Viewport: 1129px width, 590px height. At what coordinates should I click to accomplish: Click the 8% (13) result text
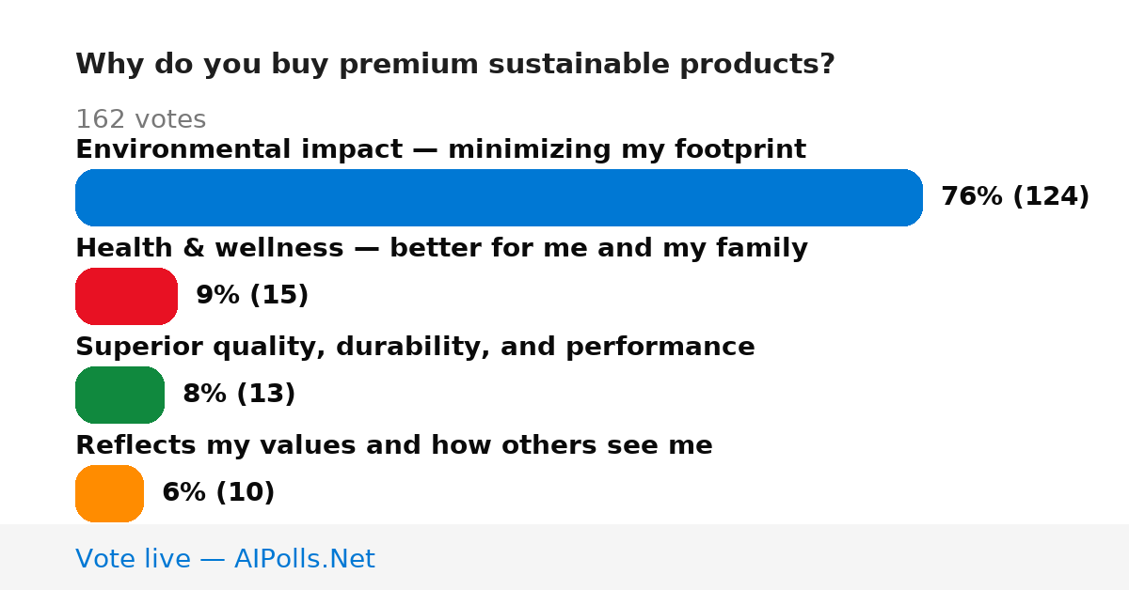pos(239,395)
